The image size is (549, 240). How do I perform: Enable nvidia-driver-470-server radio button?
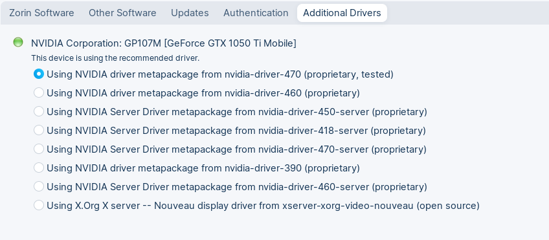coord(38,149)
